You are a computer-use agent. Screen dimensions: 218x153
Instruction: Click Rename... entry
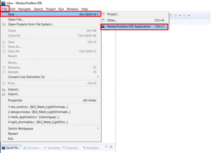pyautogui.click(x=51, y=68)
